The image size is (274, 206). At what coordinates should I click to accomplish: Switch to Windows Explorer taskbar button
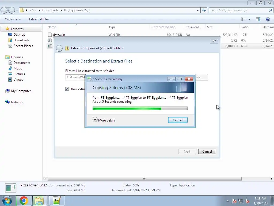click(x=39, y=201)
